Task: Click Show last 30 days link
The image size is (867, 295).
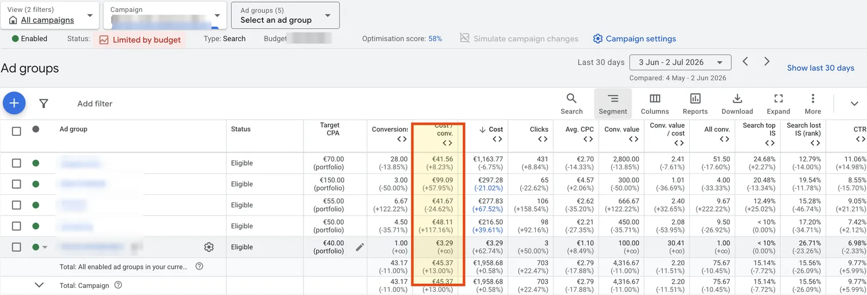Action: [820, 68]
